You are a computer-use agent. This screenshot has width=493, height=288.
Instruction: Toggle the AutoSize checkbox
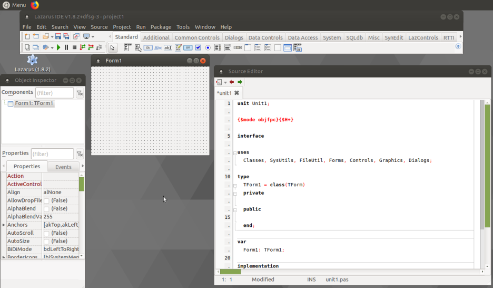(x=46, y=242)
